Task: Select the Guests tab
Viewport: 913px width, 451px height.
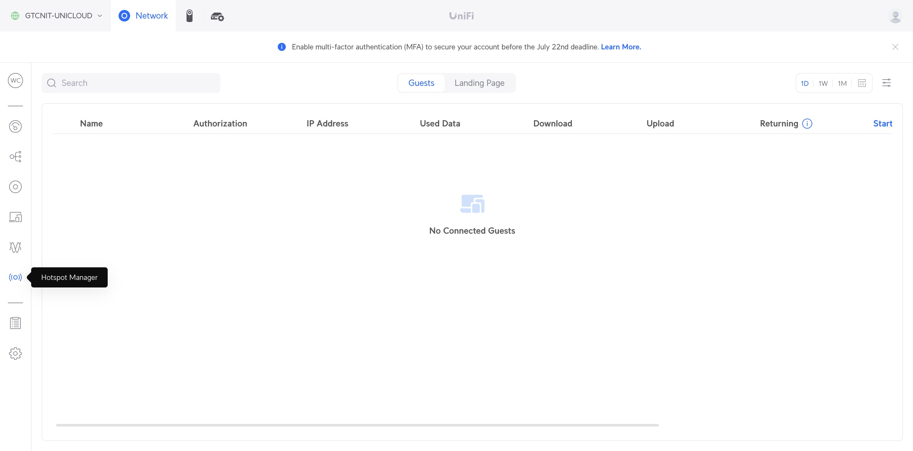Action: coord(421,83)
